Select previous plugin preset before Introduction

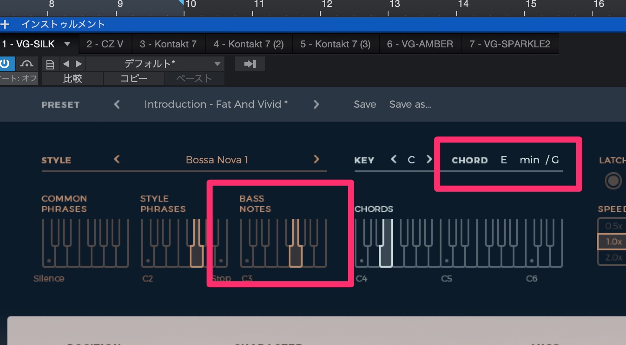(117, 104)
